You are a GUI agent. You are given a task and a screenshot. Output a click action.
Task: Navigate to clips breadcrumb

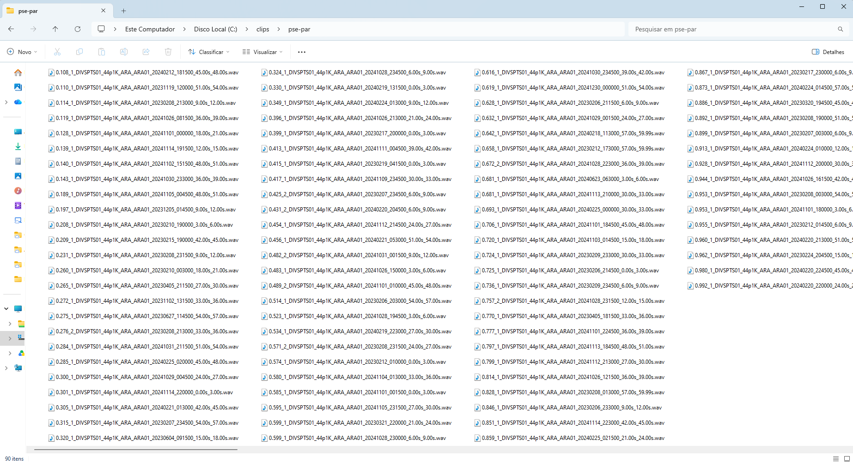point(263,29)
